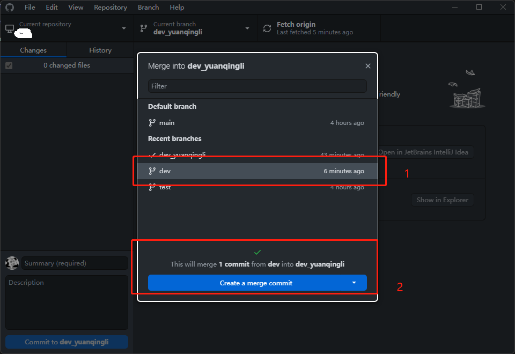
Task: Click the branch icon beside main
Action: pyautogui.click(x=152, y=123)
